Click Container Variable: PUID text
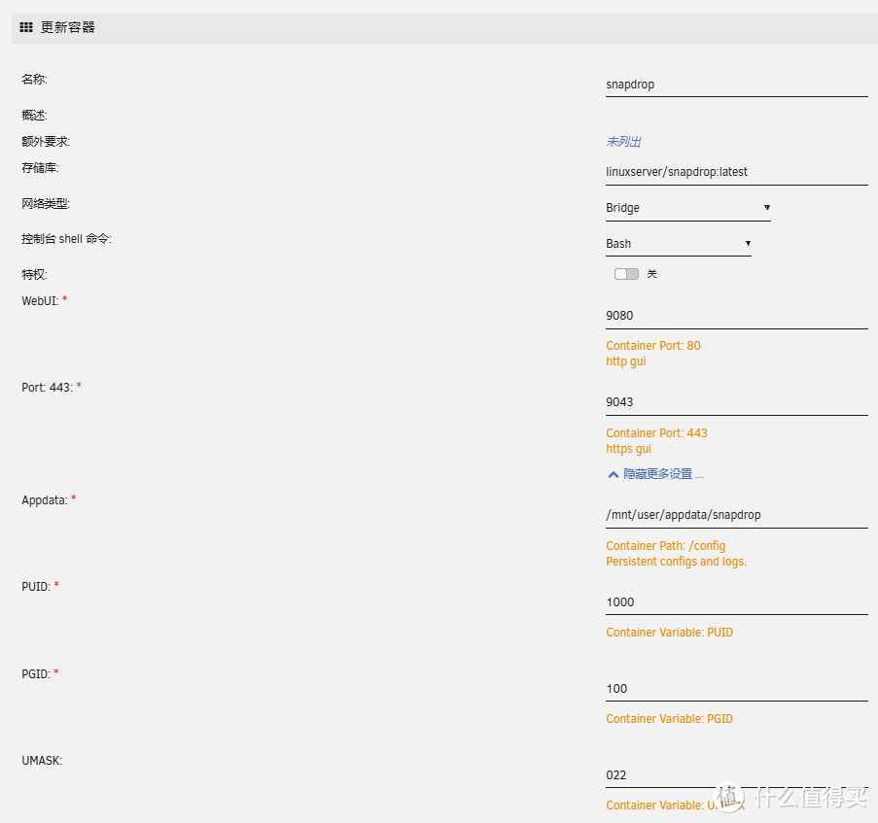 669,633
